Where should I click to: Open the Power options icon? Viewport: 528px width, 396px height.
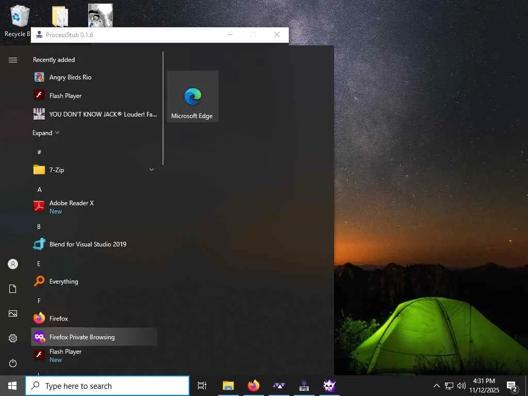point(13,363)
